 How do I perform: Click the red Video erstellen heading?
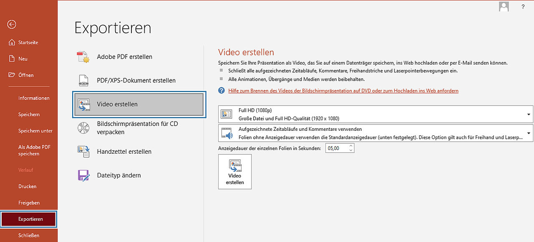click(x=246, y=52)
